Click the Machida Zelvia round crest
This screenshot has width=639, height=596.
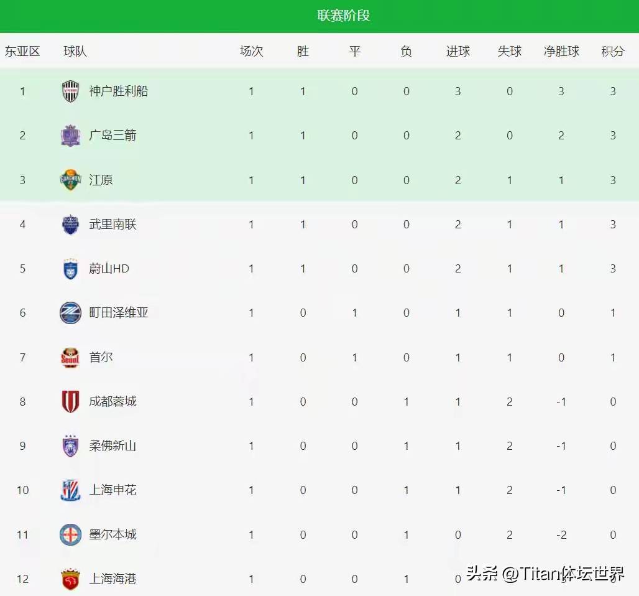click(70, 313)
